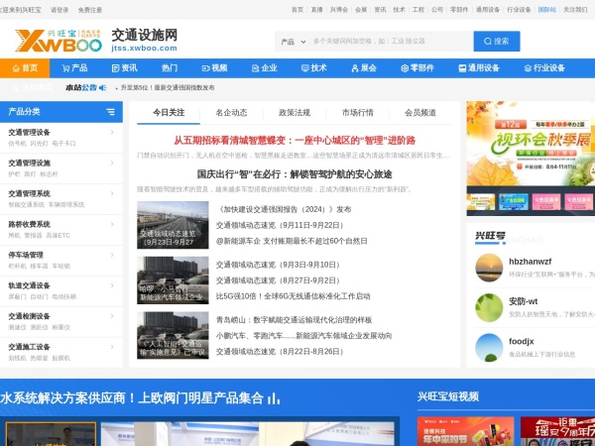This screenshot has height=446, width=595.
Task: Click the hbzhanwzf avatar image
Action: point(489,266)
